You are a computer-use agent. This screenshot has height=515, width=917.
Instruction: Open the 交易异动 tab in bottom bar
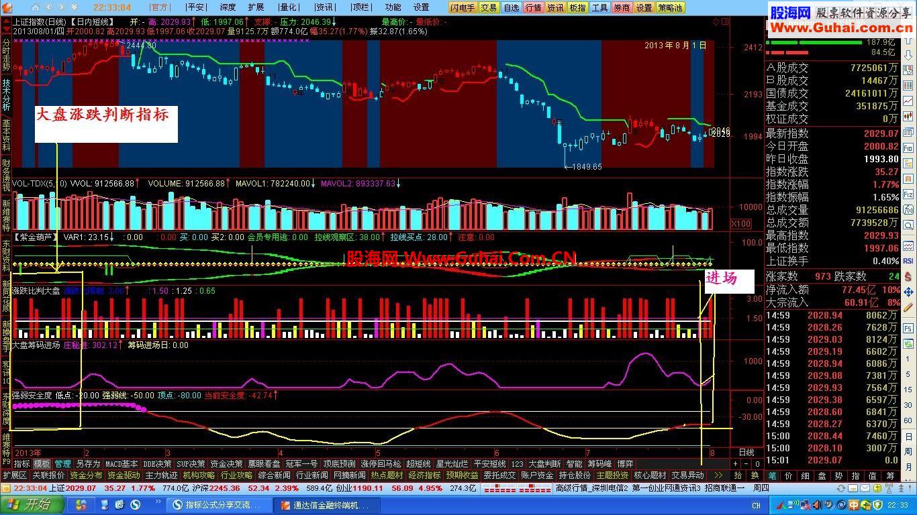click(x=687, y=475)
